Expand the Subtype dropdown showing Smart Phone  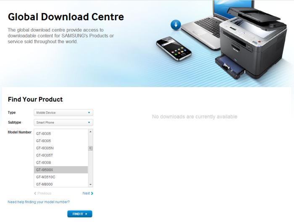pos(63,122)
